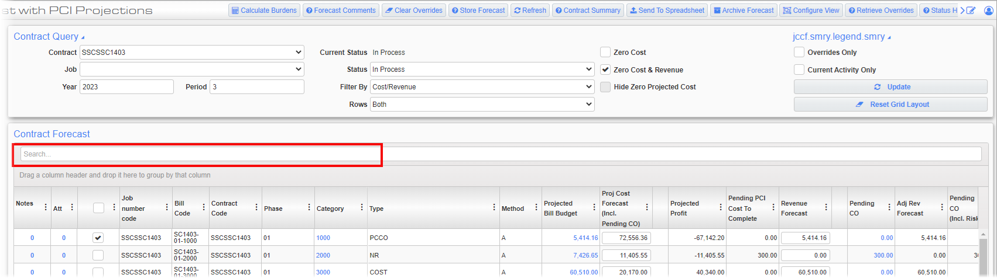The height and width of the screenshot is (278, 997).
Task: Open the Category column menu
Action: (362, 207)
